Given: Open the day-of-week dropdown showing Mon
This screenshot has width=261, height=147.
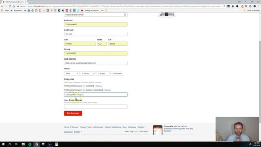Looking at the screenshot, I should pyautogui.click(x=72, y=73).
